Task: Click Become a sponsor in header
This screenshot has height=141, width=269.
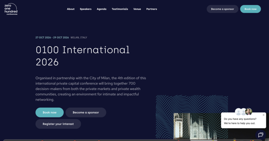Action: (x=222, y=9)
